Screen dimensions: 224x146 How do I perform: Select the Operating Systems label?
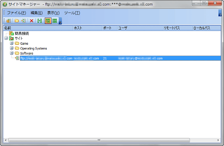(34, 48)
